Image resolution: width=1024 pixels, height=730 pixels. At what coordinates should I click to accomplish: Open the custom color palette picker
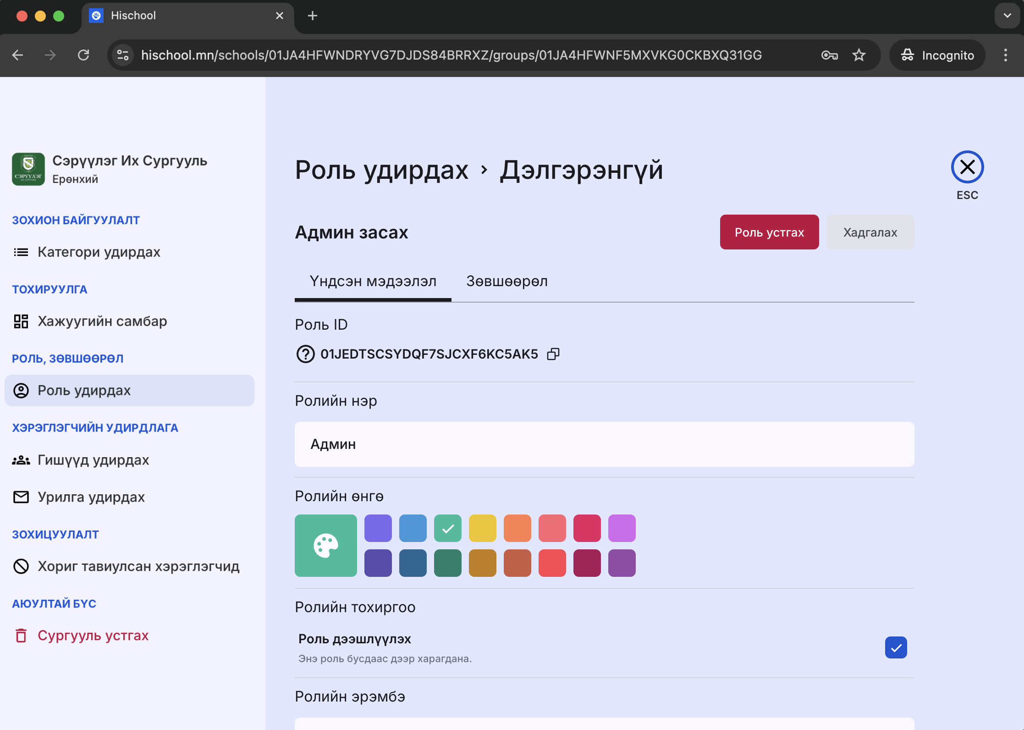click(325, 546)
